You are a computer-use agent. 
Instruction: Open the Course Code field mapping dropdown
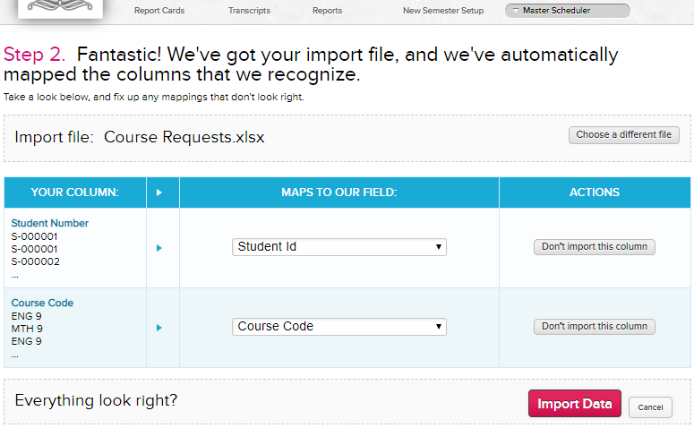339,327
